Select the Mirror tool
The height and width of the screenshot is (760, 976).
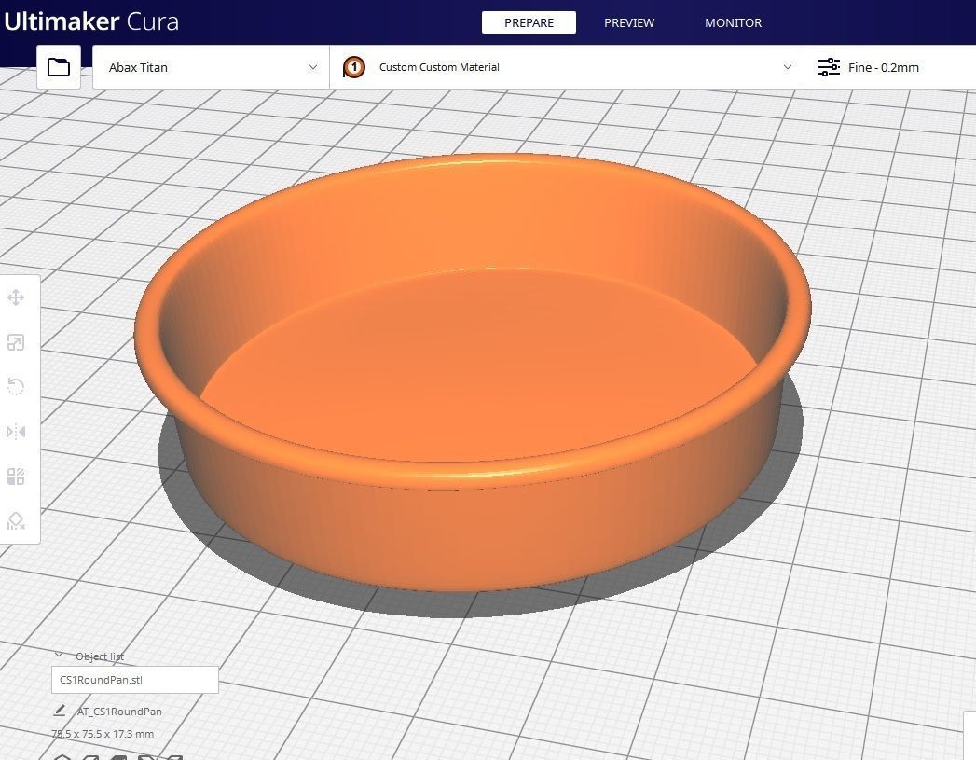[16, 432]
